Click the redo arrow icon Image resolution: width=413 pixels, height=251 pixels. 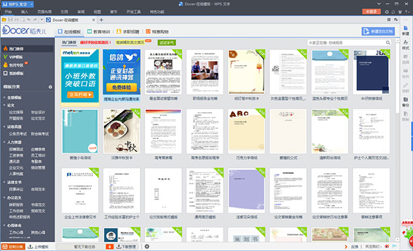click(x=35, y=20)
